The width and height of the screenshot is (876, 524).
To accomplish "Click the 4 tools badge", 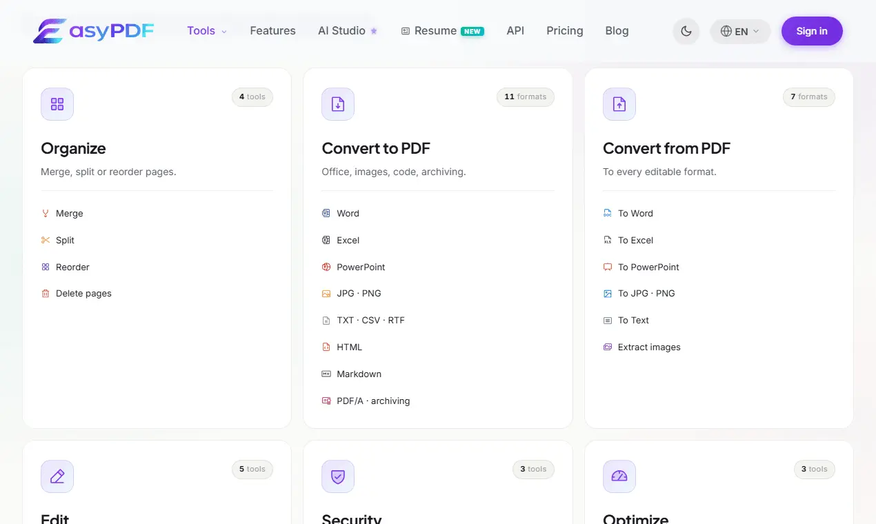I will [x=252, y=97].
